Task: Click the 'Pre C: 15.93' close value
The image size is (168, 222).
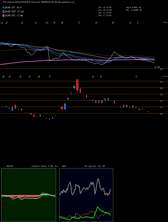Action: tap(105, 15)
